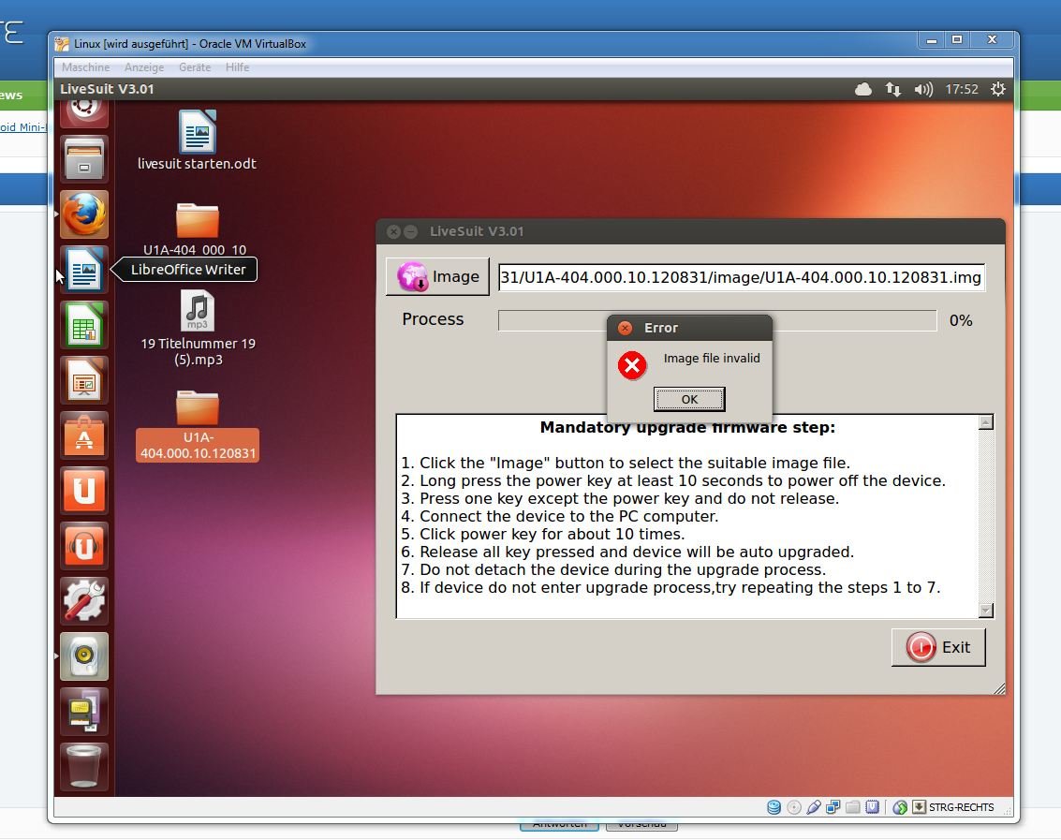The width and height of the screenshot is (1061, 840).
Task: Select the 19 Titelnummer 19 (5).mp3 file
Action: (x=198, y=329)
